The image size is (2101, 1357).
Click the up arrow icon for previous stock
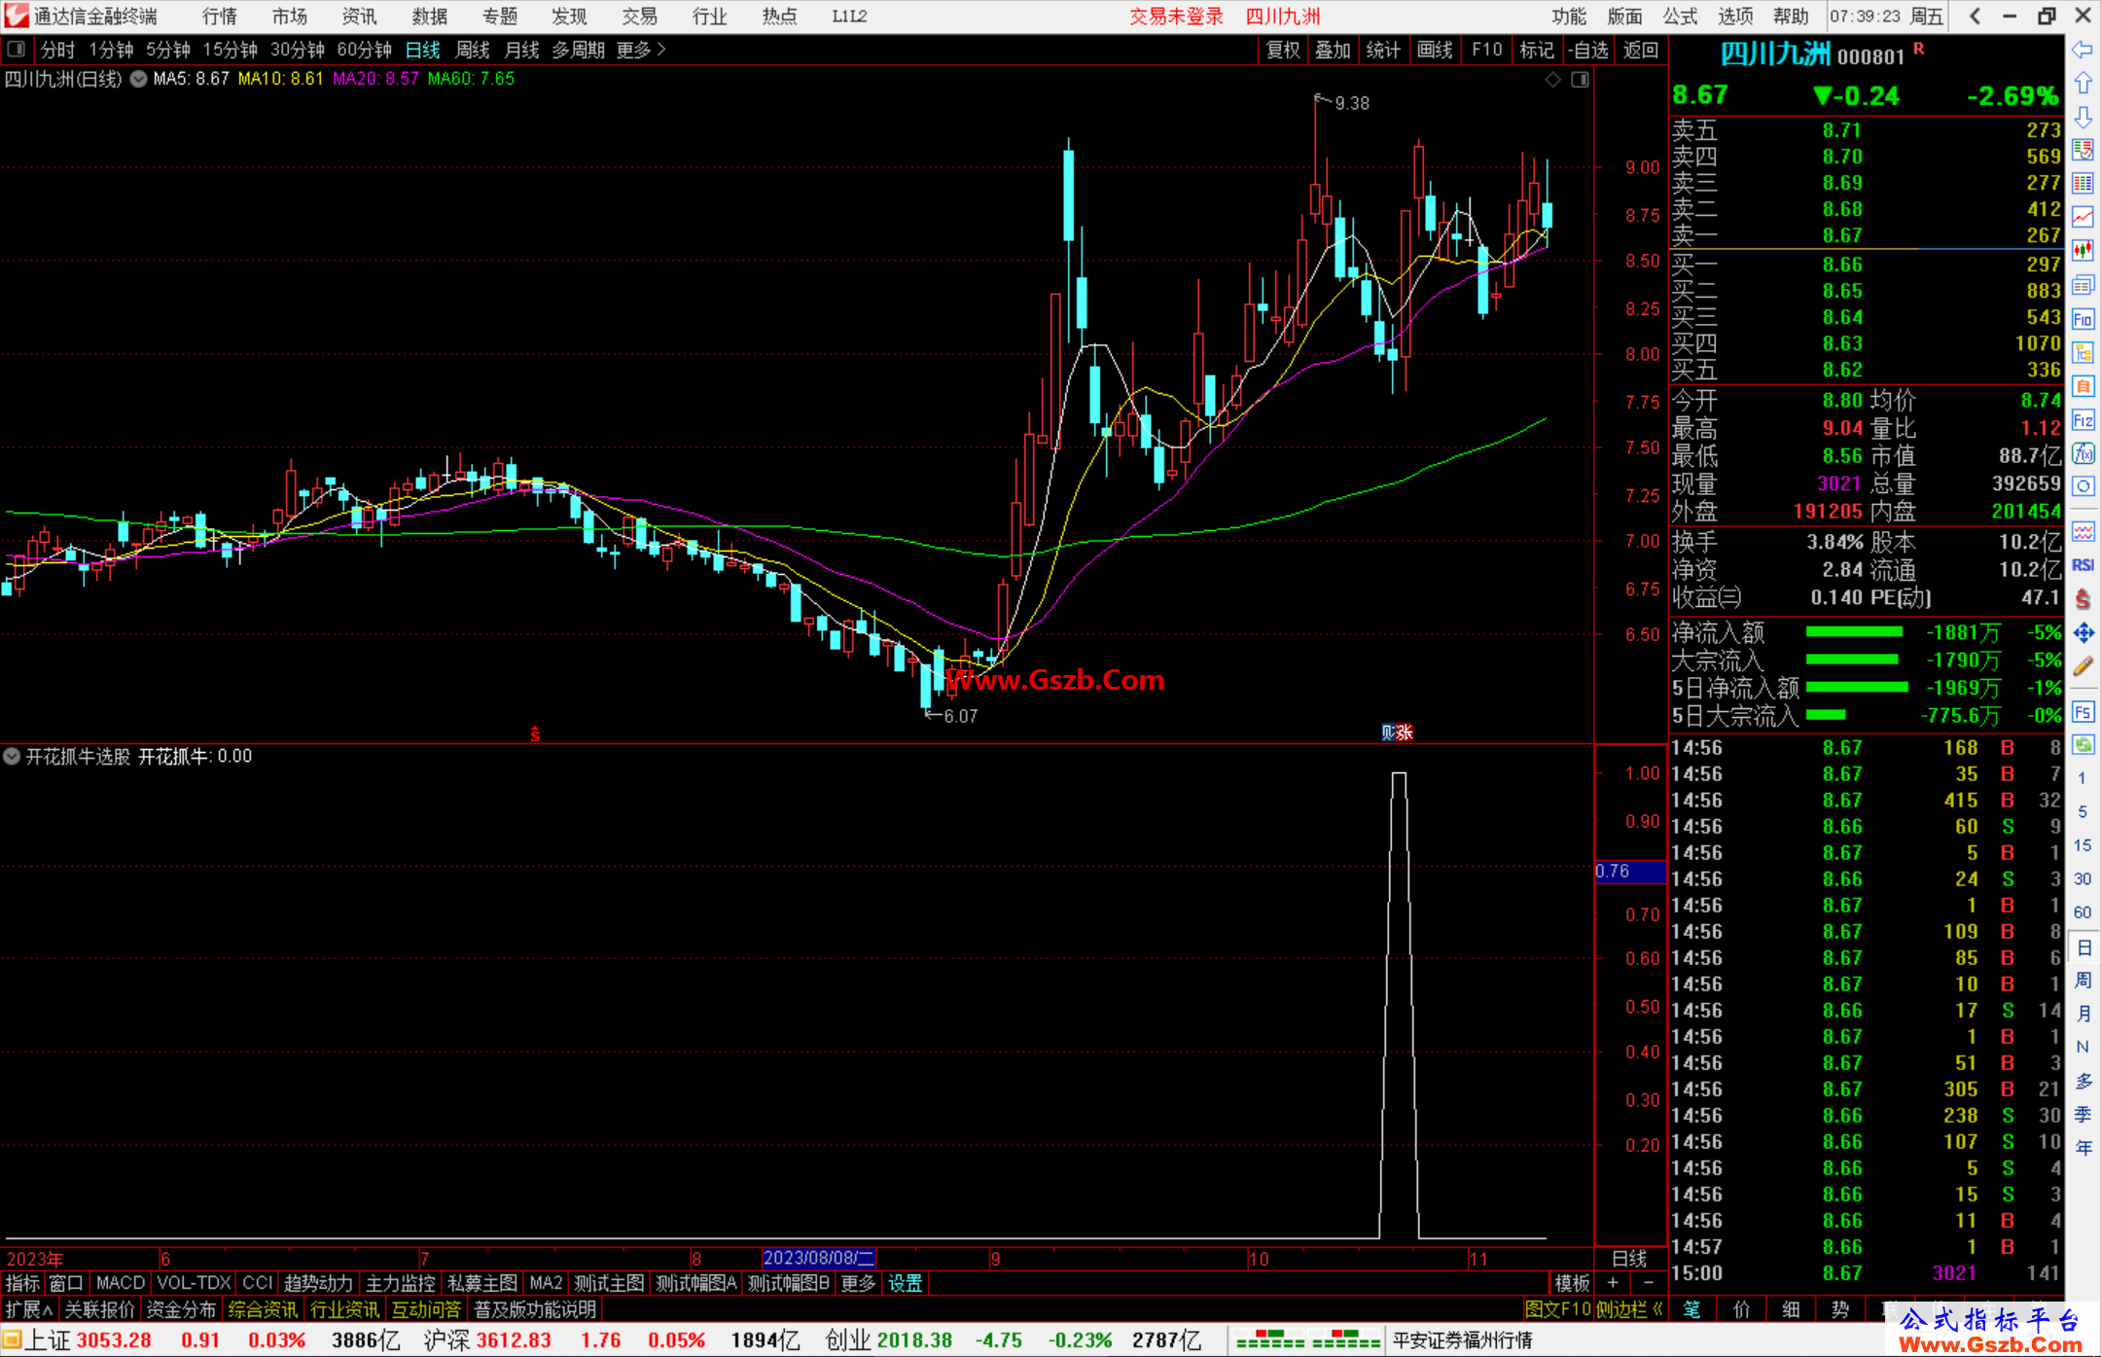point(2083,84)
